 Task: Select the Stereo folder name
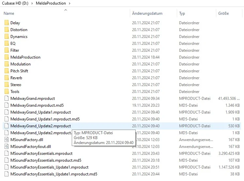tap(16, 85)
